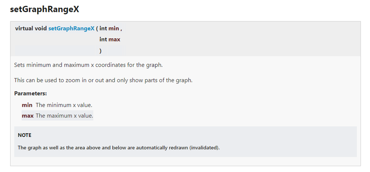Image resolution: width=370 pixels, height=172 pixels.
Task: Click the NOTE heading in the note box
Action: coord(24,135)
